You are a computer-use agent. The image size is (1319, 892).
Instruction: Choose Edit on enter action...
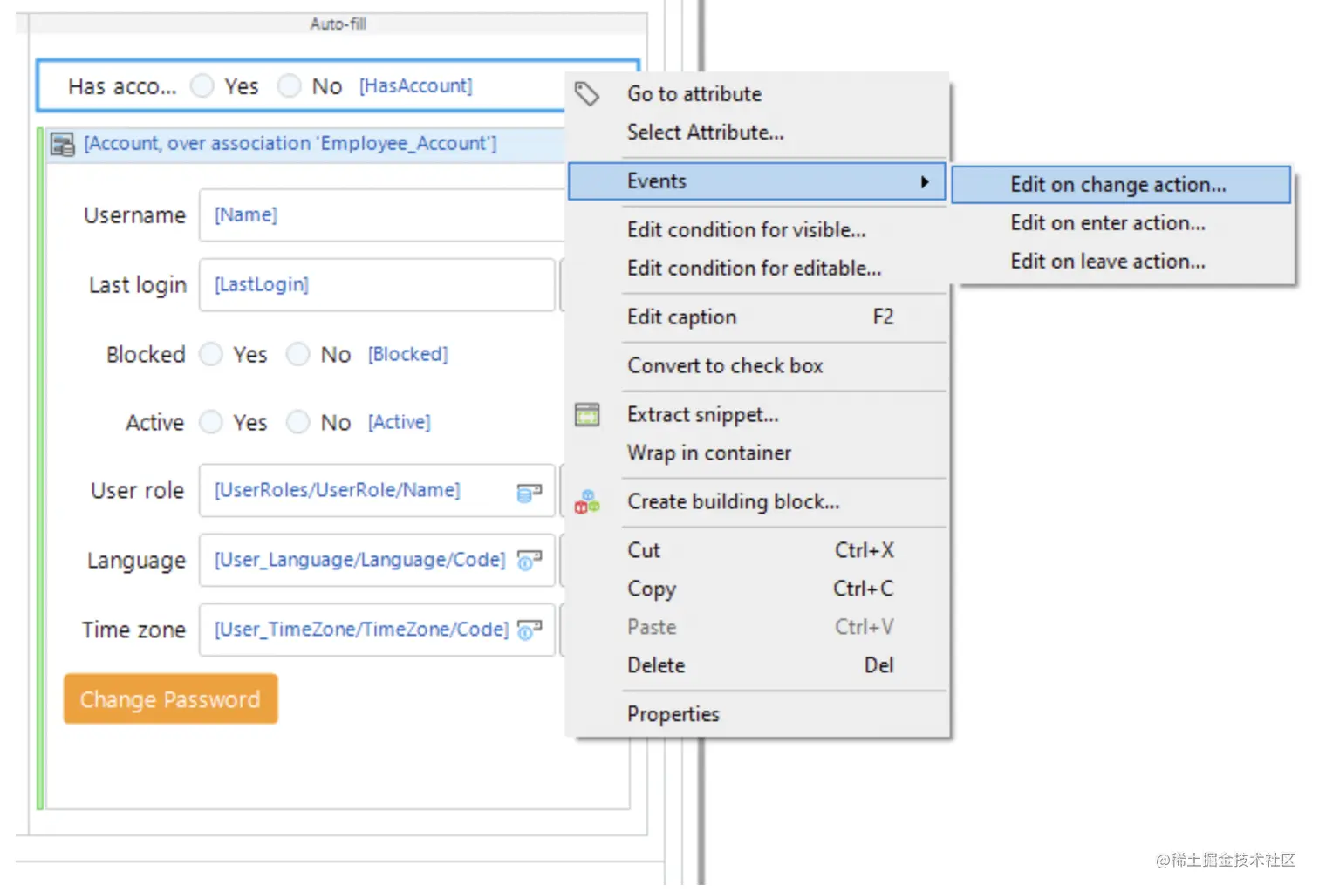[x=1120, y=223]
